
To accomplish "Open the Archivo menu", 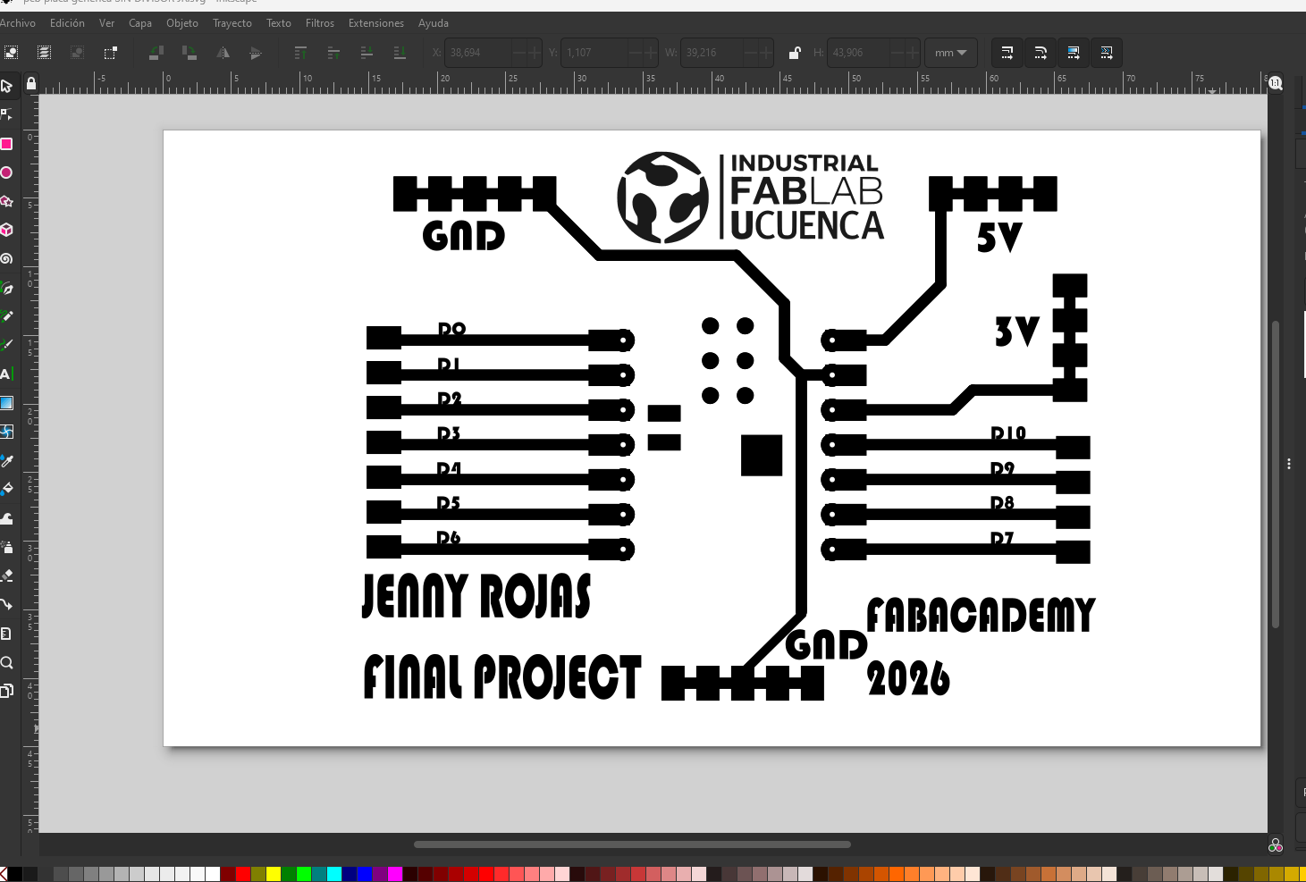I will tap(18, 23).
